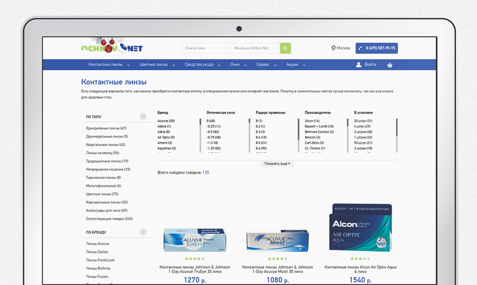Expand the Контактные линзы menu arrow
The image size is (477, 285).
pos(128,65)
